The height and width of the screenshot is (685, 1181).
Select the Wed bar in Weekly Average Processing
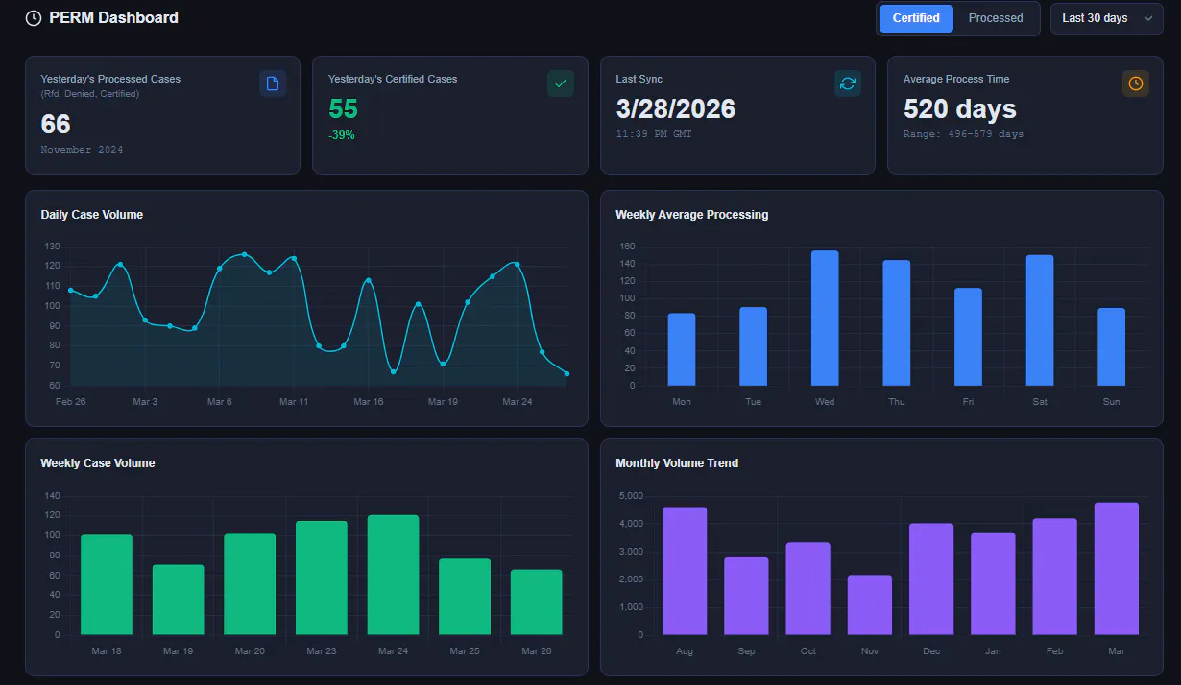pyautogui.click(x=825, y=319)
